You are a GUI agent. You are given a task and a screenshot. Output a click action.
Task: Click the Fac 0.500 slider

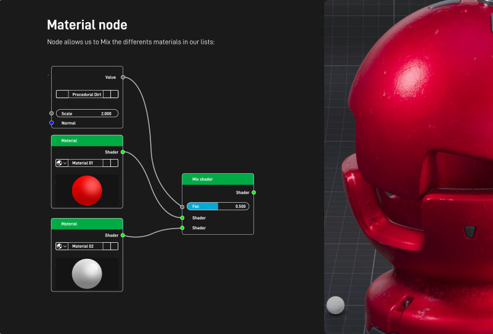[x=218, y=206]
